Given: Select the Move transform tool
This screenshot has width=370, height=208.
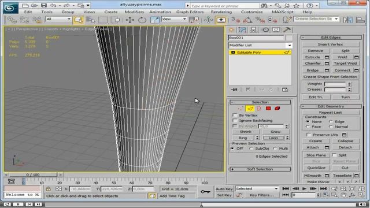Looking at the screenshot, I should pos(129,20).
